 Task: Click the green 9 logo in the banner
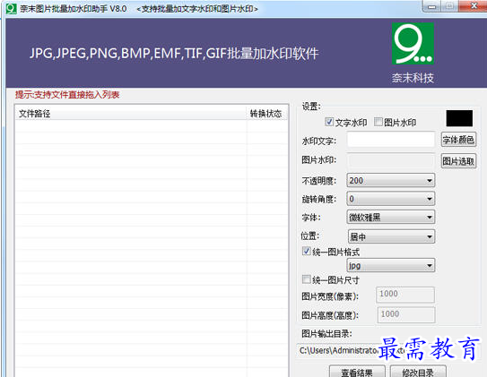click(413, 43)
